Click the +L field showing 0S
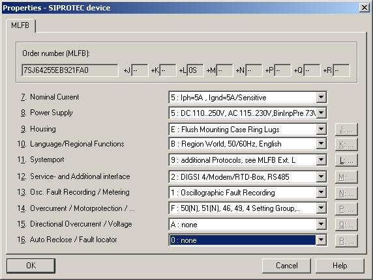This screenshot has height=280, width=373. [x=195, y=70]
